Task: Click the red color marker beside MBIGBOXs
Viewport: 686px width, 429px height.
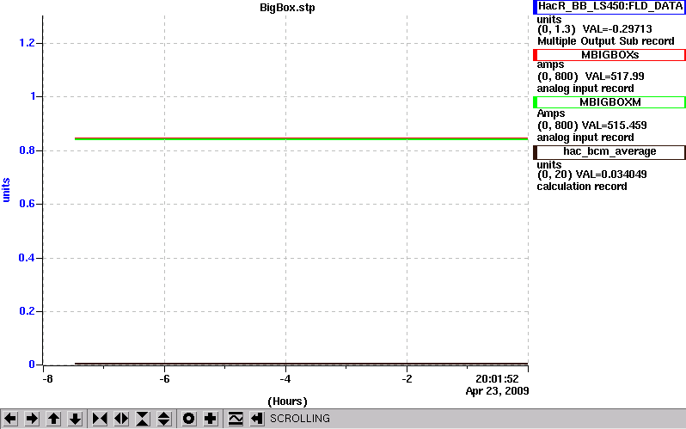Action: (535, 55)
